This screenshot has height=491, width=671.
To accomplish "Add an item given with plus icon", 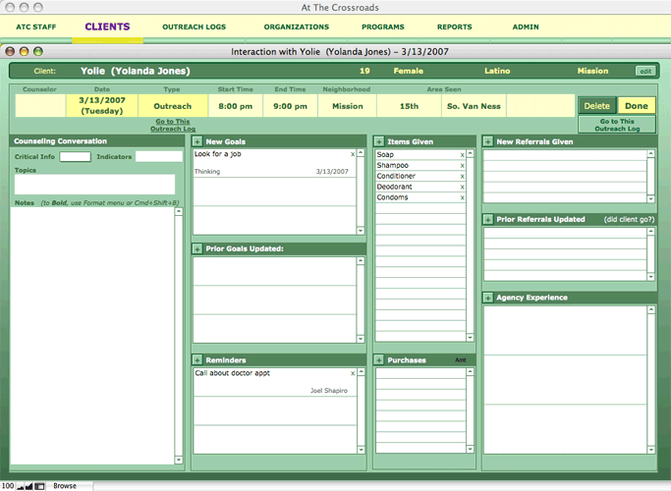I will (x=378, y=141).
